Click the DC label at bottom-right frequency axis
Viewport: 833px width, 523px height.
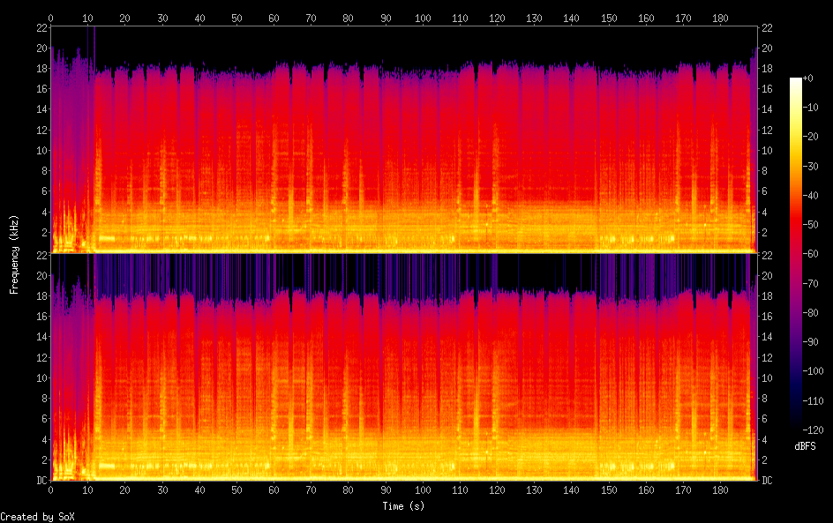(768, 481)
